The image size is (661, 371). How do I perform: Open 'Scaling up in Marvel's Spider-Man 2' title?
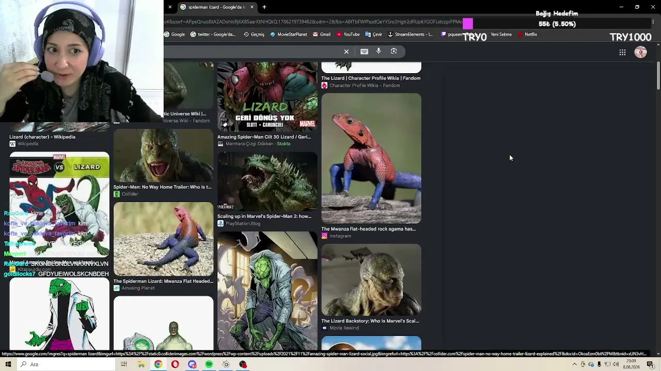[x=264, y=216]
